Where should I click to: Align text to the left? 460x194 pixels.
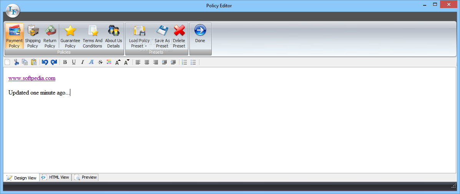138,62
